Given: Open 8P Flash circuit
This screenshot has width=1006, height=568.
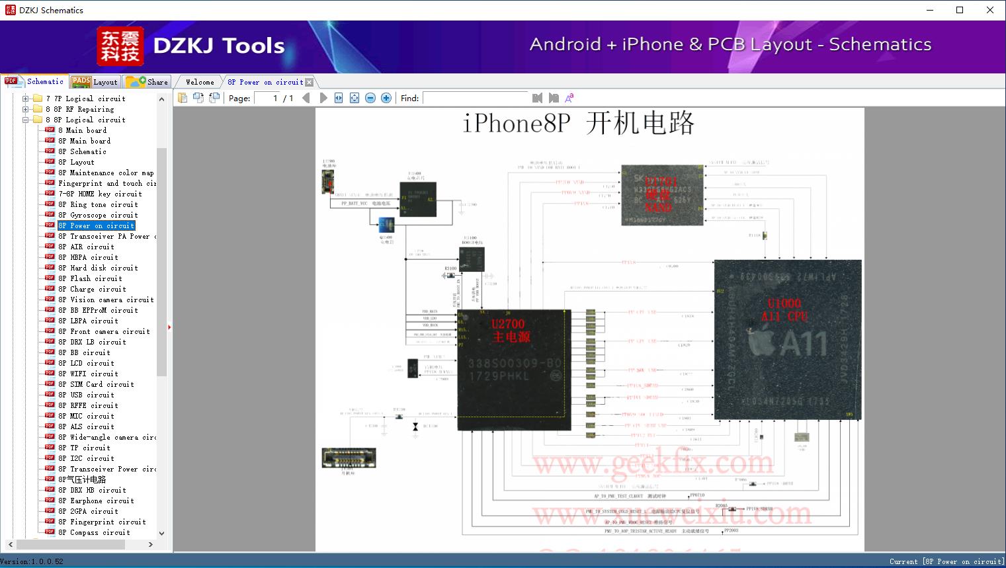Looking at the screenshot, I should coord(90,278).
